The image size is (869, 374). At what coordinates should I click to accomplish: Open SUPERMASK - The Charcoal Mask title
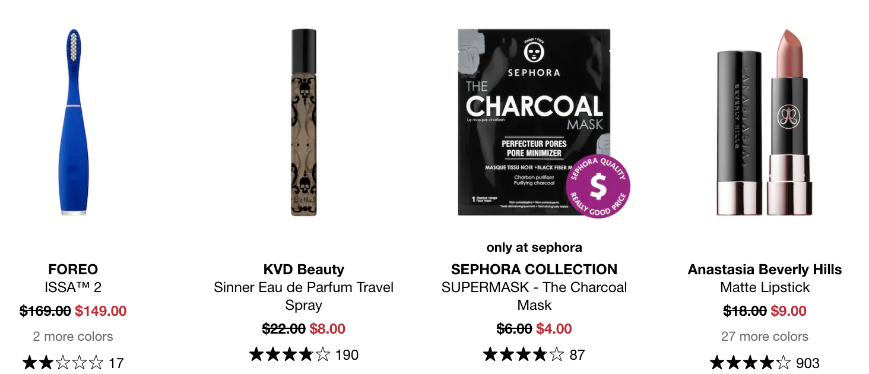534,296
